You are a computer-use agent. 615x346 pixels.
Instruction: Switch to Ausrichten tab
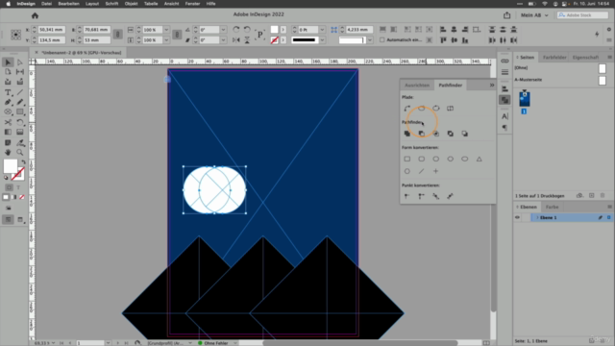click(417, 86)
